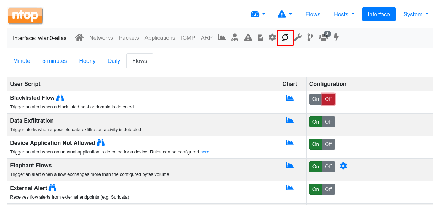Image resolution: width=433 pixels, height=205 pixels.
Task: Open the dashboard gauge dropdown menu
Action: (x=258, y=14)
